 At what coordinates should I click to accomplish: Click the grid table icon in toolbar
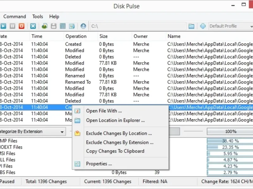[63, 26]
